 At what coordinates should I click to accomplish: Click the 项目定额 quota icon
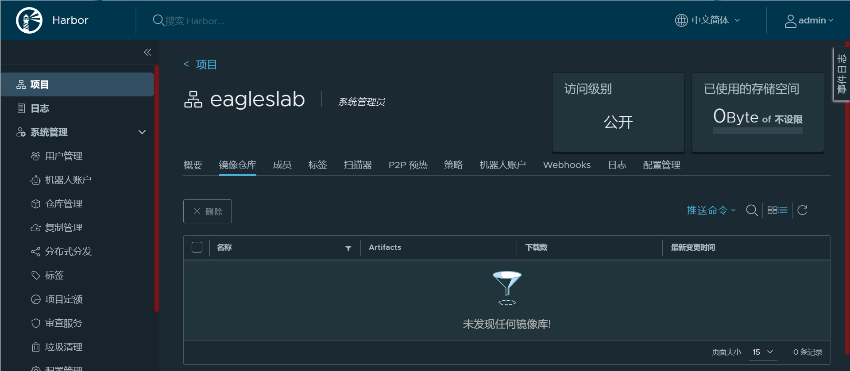pyautogui.click(x=36, y=299)
